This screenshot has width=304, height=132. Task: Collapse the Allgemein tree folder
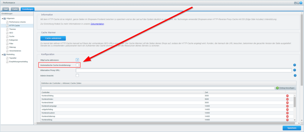pyautogui.click(x=3, y=19)
